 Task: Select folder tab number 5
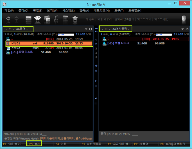[x=96, y=57]
